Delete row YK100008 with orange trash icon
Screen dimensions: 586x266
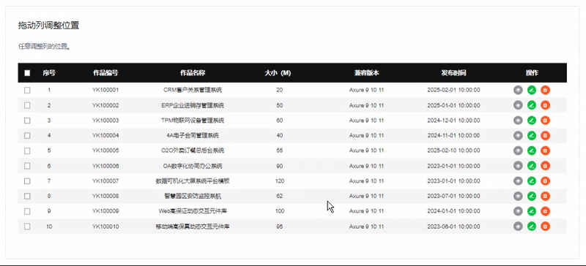click(x=545, y=196)
